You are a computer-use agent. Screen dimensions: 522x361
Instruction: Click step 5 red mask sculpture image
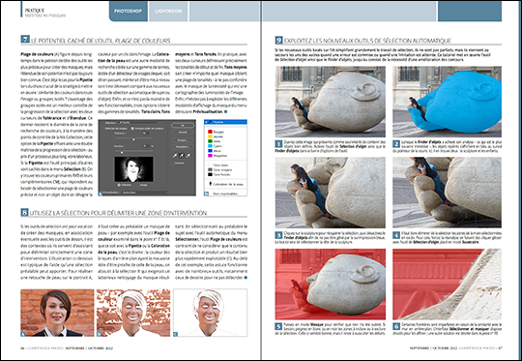click(331, 285)
